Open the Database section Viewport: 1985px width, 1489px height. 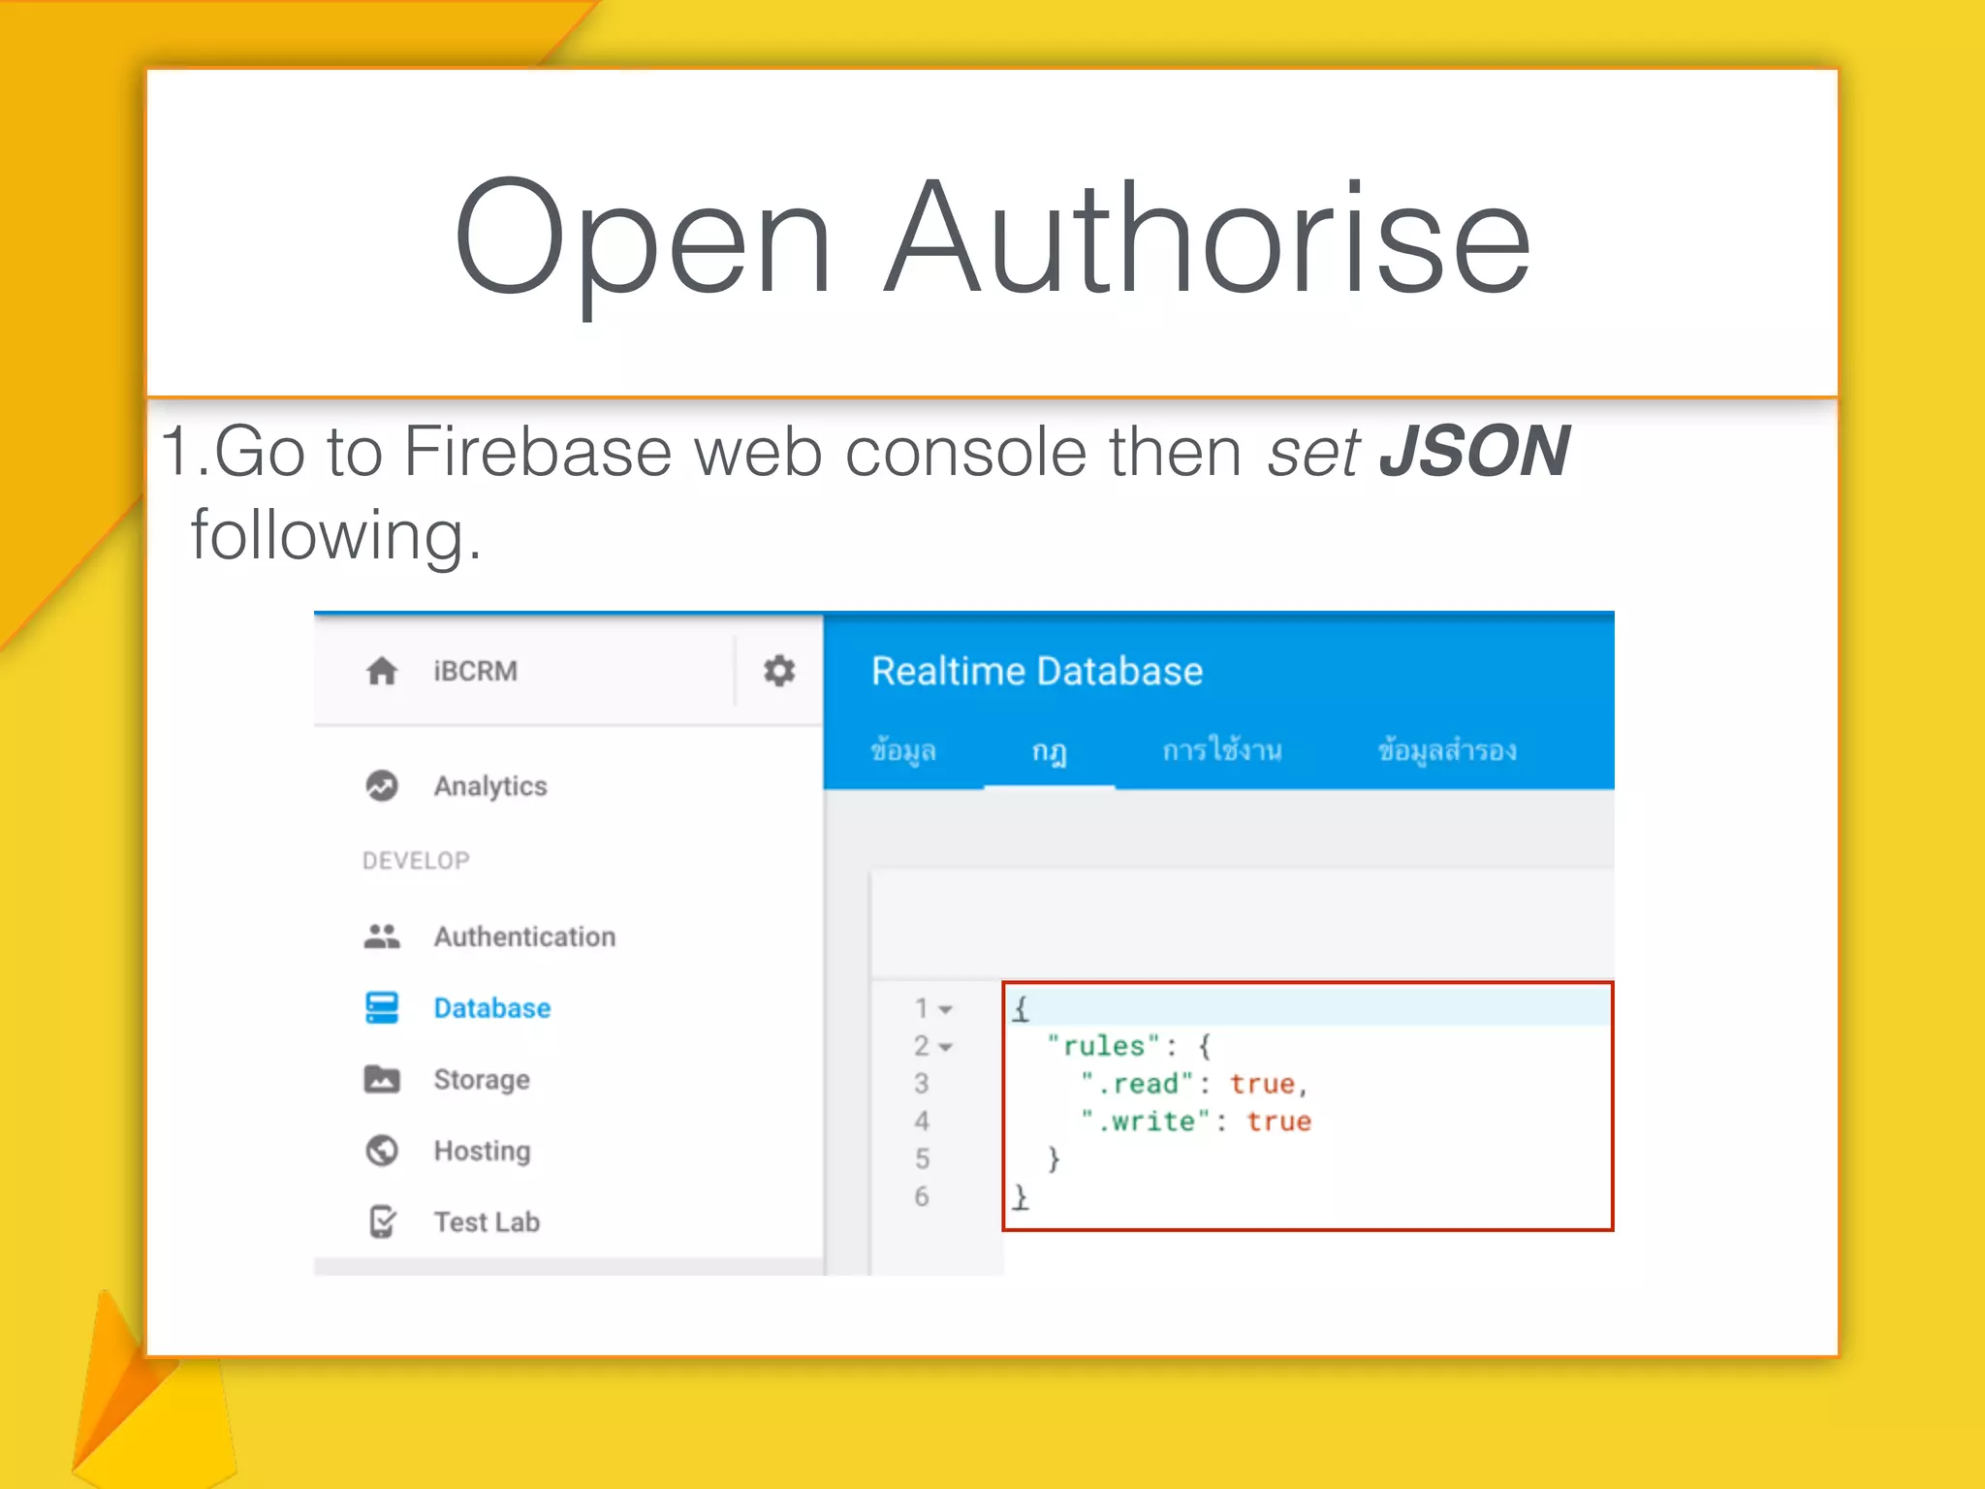tap(492, 1008)
